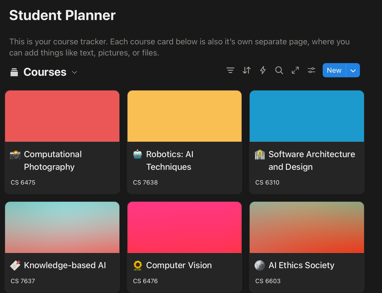Screen dimensions: 382x293
Task: Click the blue cover of Software Architecture card
Action: 307,116
